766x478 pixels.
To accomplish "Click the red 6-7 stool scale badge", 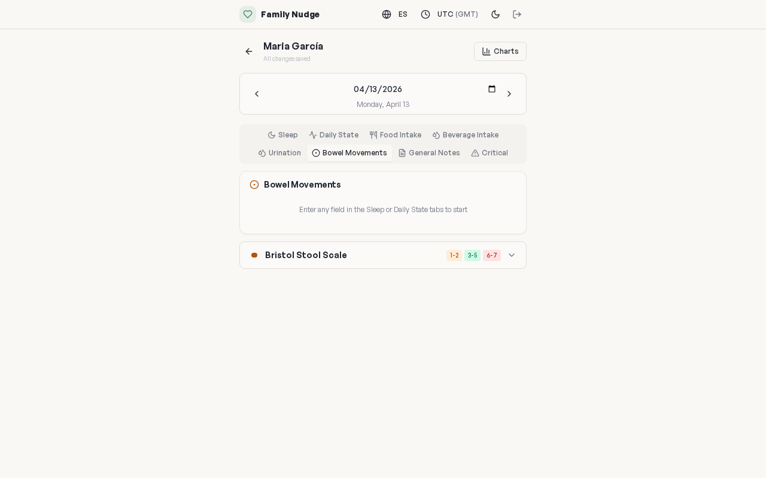I will pyautogui.click(x=492, y=256).
